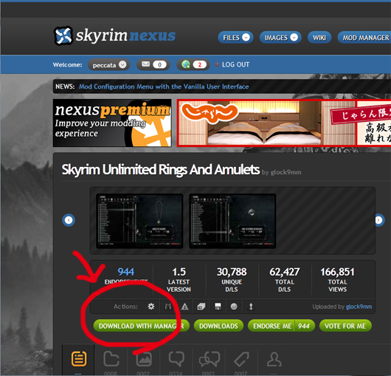The image size is (391, 376).
Task: Open messages inbox envelope icon
Action: click(153, 65)
